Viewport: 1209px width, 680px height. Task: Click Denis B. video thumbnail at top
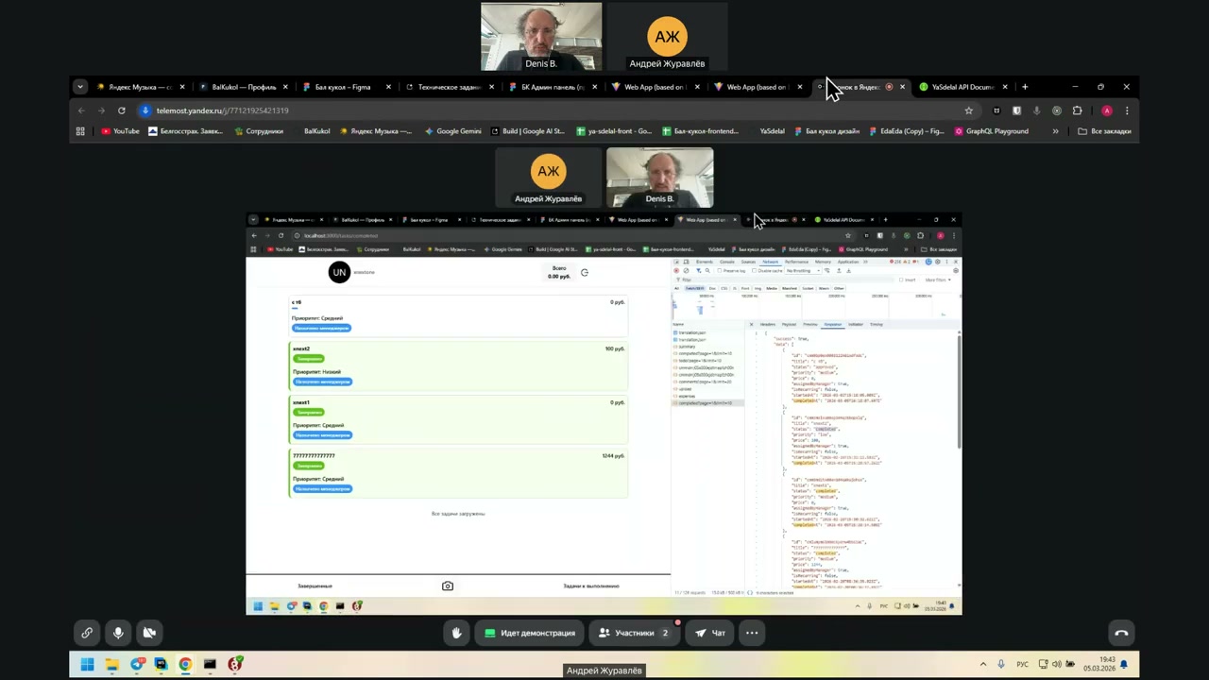pyautogui.click(x=541, y=36)
